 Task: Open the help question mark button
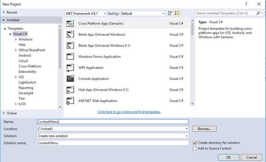246,4
